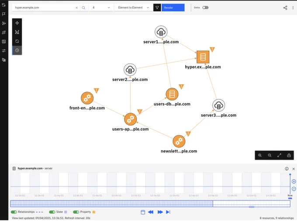The image size is (297, 221).
Task: Click warning triangle beside front-en node
Action: [x=97, y=90]
